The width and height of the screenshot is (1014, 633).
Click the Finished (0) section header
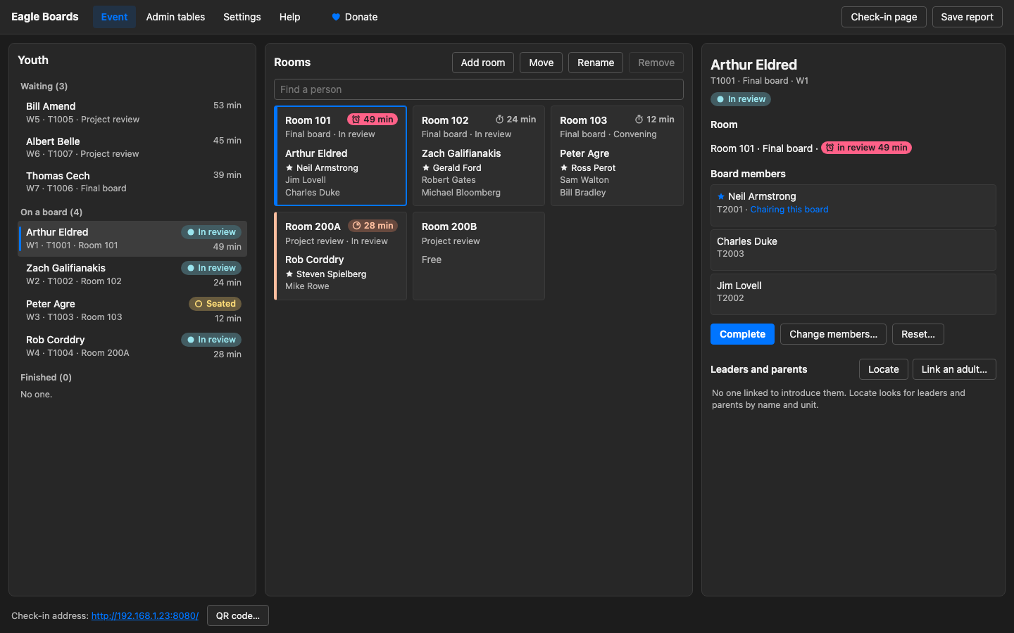[x=46, y=378]
